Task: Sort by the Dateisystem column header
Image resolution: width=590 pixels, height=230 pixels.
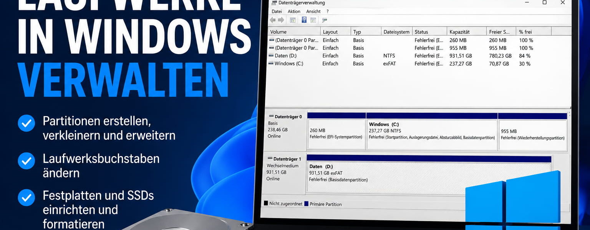Action: 397,32
